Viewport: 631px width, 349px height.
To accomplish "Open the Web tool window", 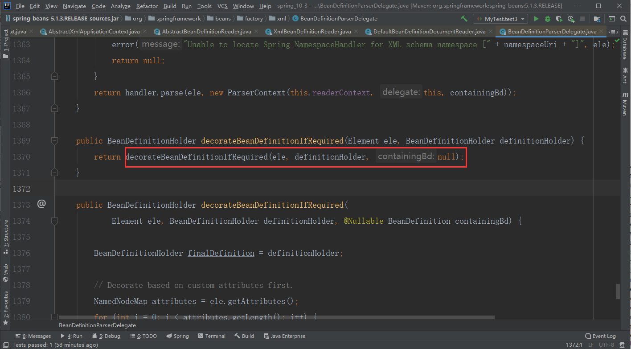I will [x=5, y=273].
